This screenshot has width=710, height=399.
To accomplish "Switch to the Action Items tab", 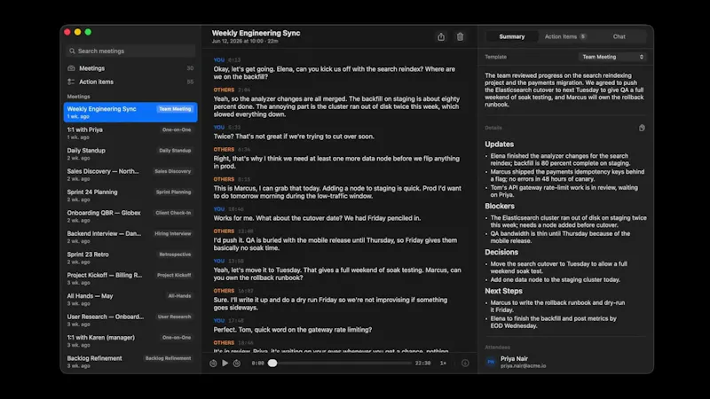I will click(x=564, y=36).
